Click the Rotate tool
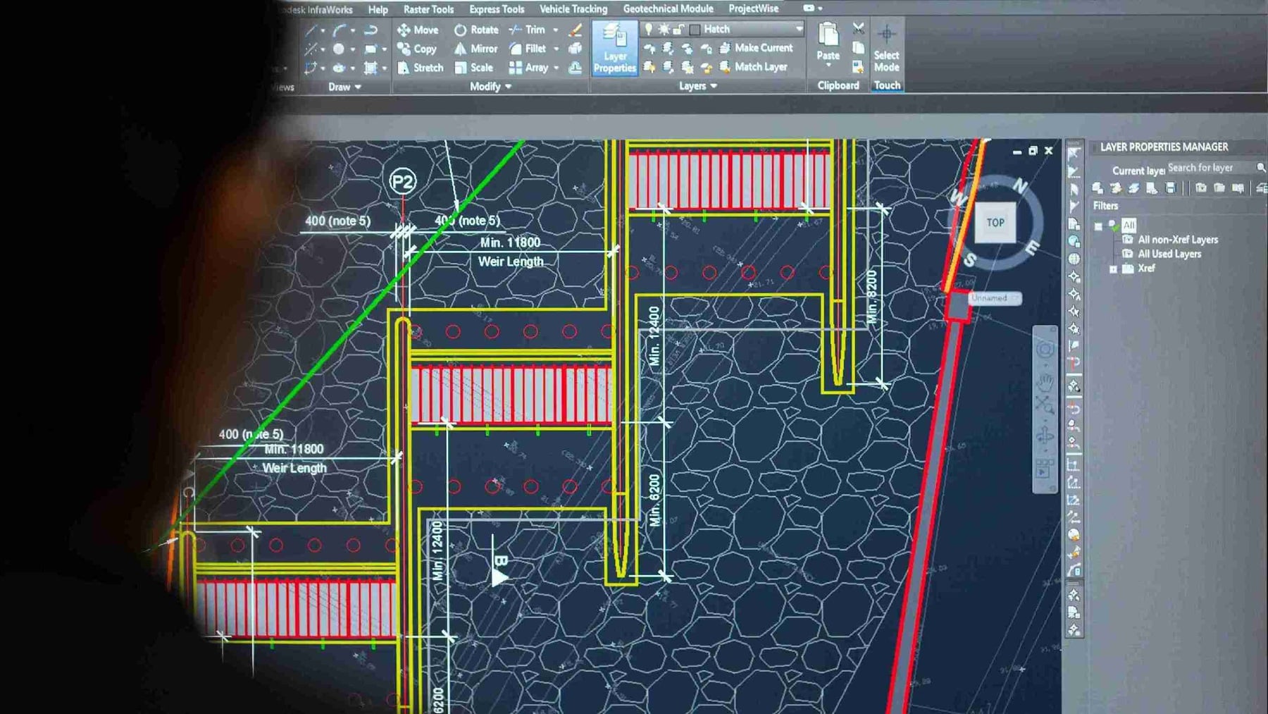 click(x=476, y=30)
